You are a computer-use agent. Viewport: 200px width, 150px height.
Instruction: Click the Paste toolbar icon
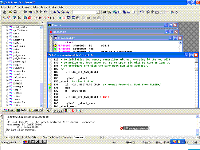tap(30, 12)
